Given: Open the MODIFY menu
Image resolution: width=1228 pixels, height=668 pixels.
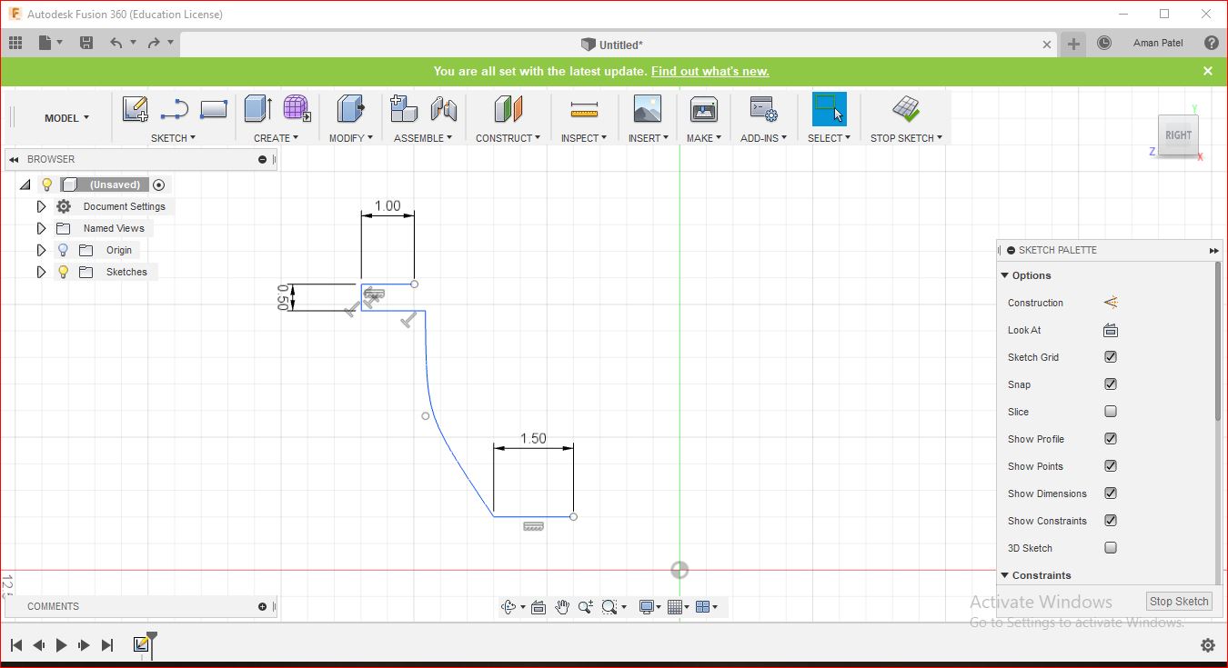Looking at the screenshot, I should tap(351, 138).
